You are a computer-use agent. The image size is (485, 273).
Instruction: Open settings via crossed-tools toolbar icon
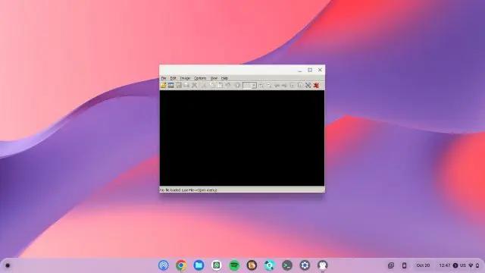pyautogui.click(x=308, y=85)
